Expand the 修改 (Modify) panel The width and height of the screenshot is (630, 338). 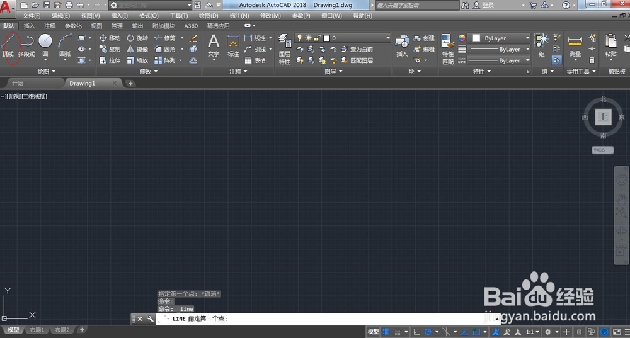(149, 71)
